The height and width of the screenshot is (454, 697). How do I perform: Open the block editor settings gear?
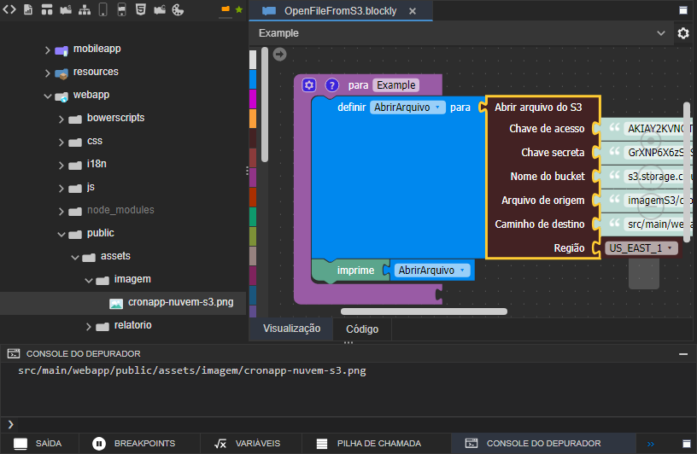coord(683,33)
